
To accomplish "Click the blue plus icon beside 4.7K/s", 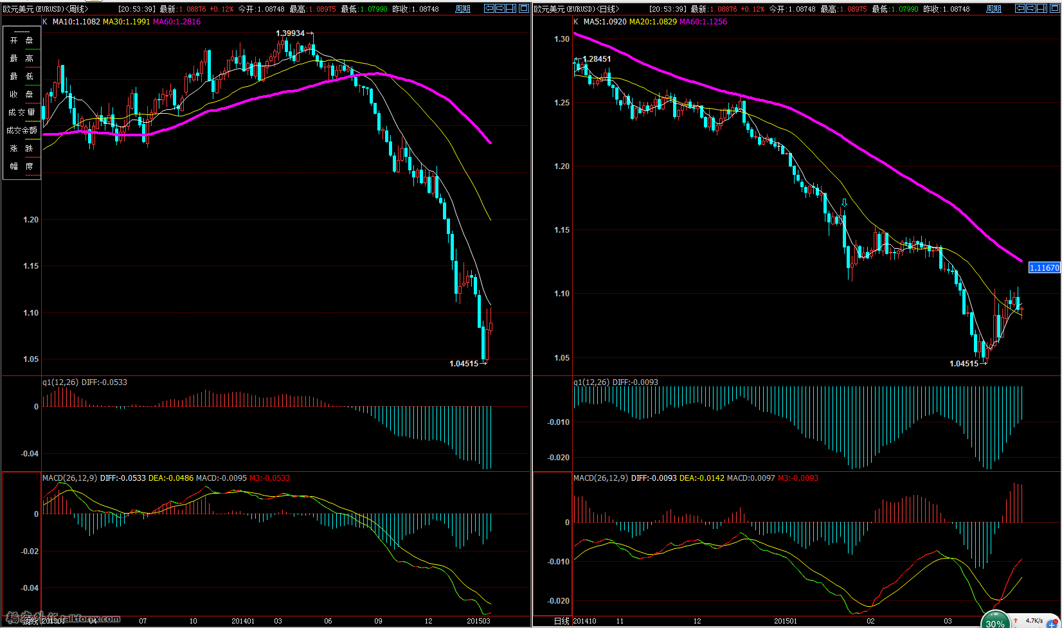I will (1052, 624).
